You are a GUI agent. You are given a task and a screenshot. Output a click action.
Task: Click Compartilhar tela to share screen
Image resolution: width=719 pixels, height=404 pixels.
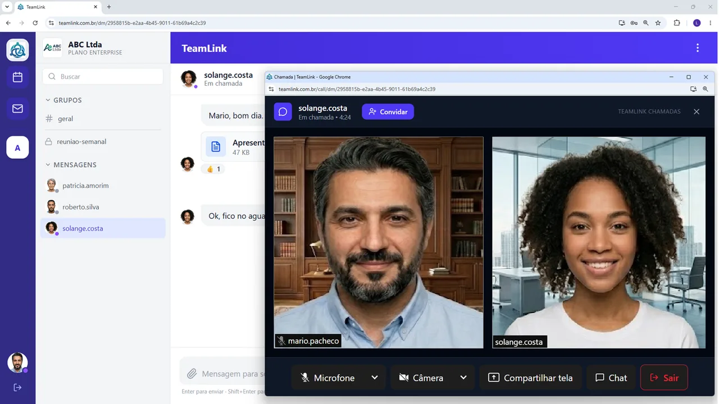(x=531, y=378)
